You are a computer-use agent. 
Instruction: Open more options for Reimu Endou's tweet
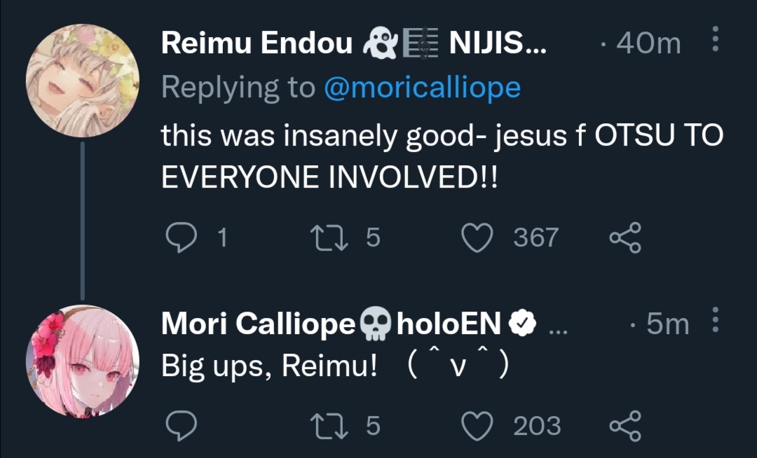point(715,40)
